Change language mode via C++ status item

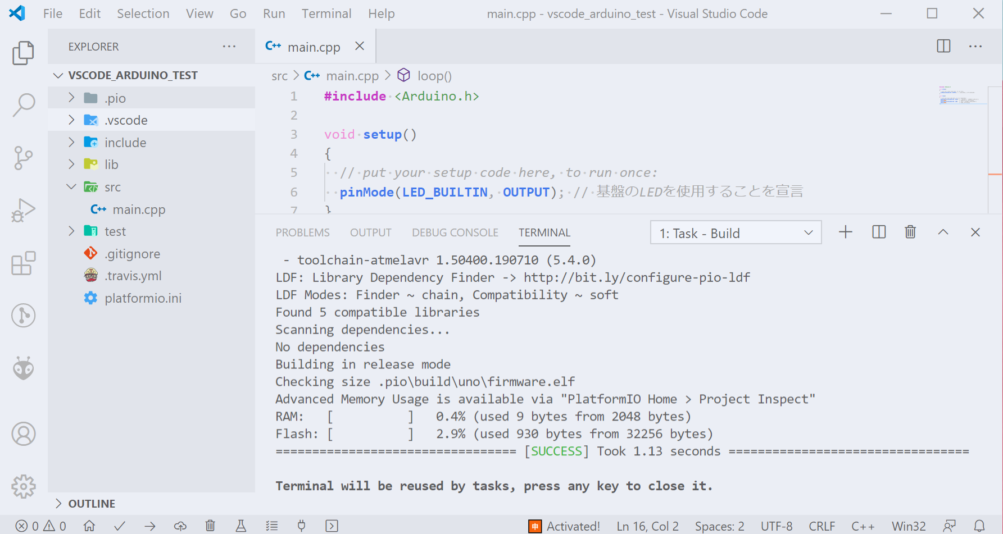pos(863,526)
